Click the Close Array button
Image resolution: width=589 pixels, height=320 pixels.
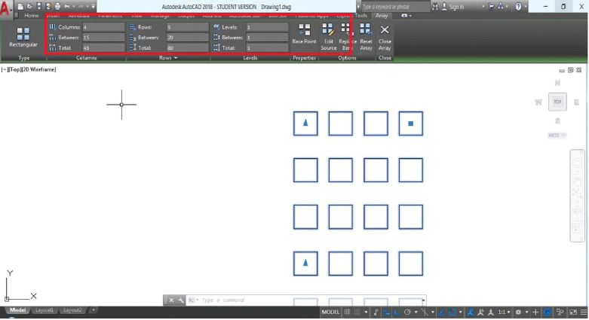coord(385,35)
